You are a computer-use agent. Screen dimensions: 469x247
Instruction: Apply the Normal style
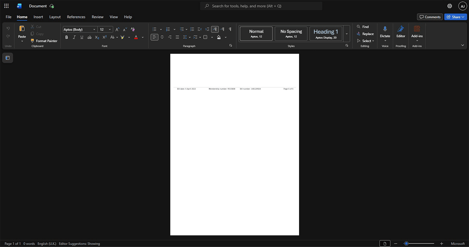[x=256, y=34]
